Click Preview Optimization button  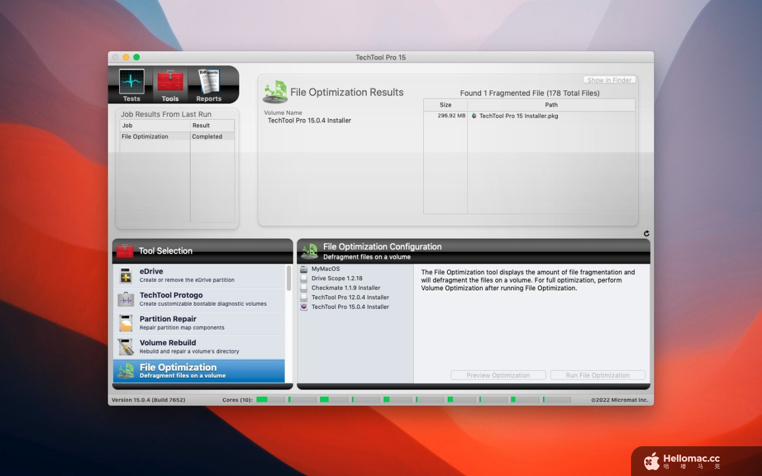click(498, 375)
